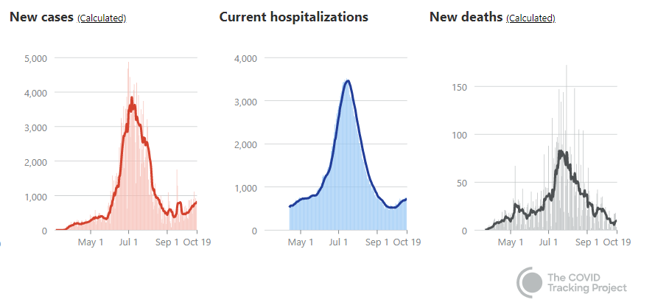Image resolution: width=669 pixels, height=308 pixels.
Task: Click the 5,000 label on New cases axis
Action: (35, 58)
